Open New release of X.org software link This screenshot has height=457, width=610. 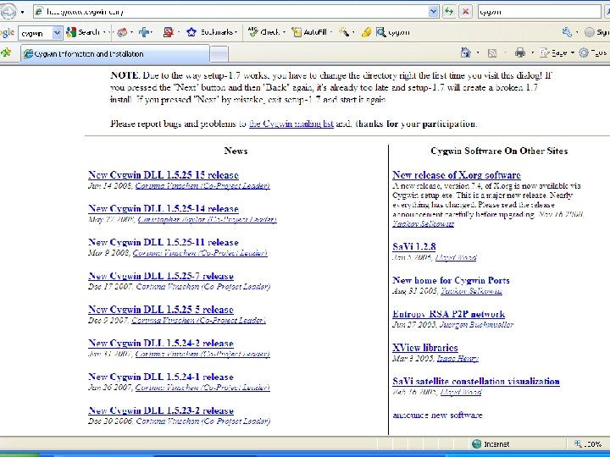pyautogui.click(x=457, y=175)
